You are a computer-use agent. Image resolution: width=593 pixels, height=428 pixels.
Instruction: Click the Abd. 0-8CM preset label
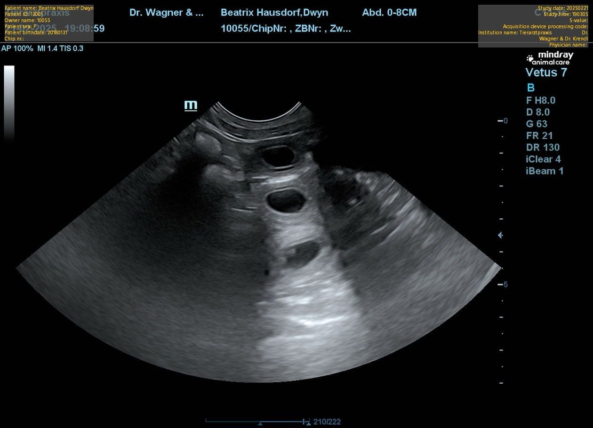pyautogui.click(x=389, y=13)
